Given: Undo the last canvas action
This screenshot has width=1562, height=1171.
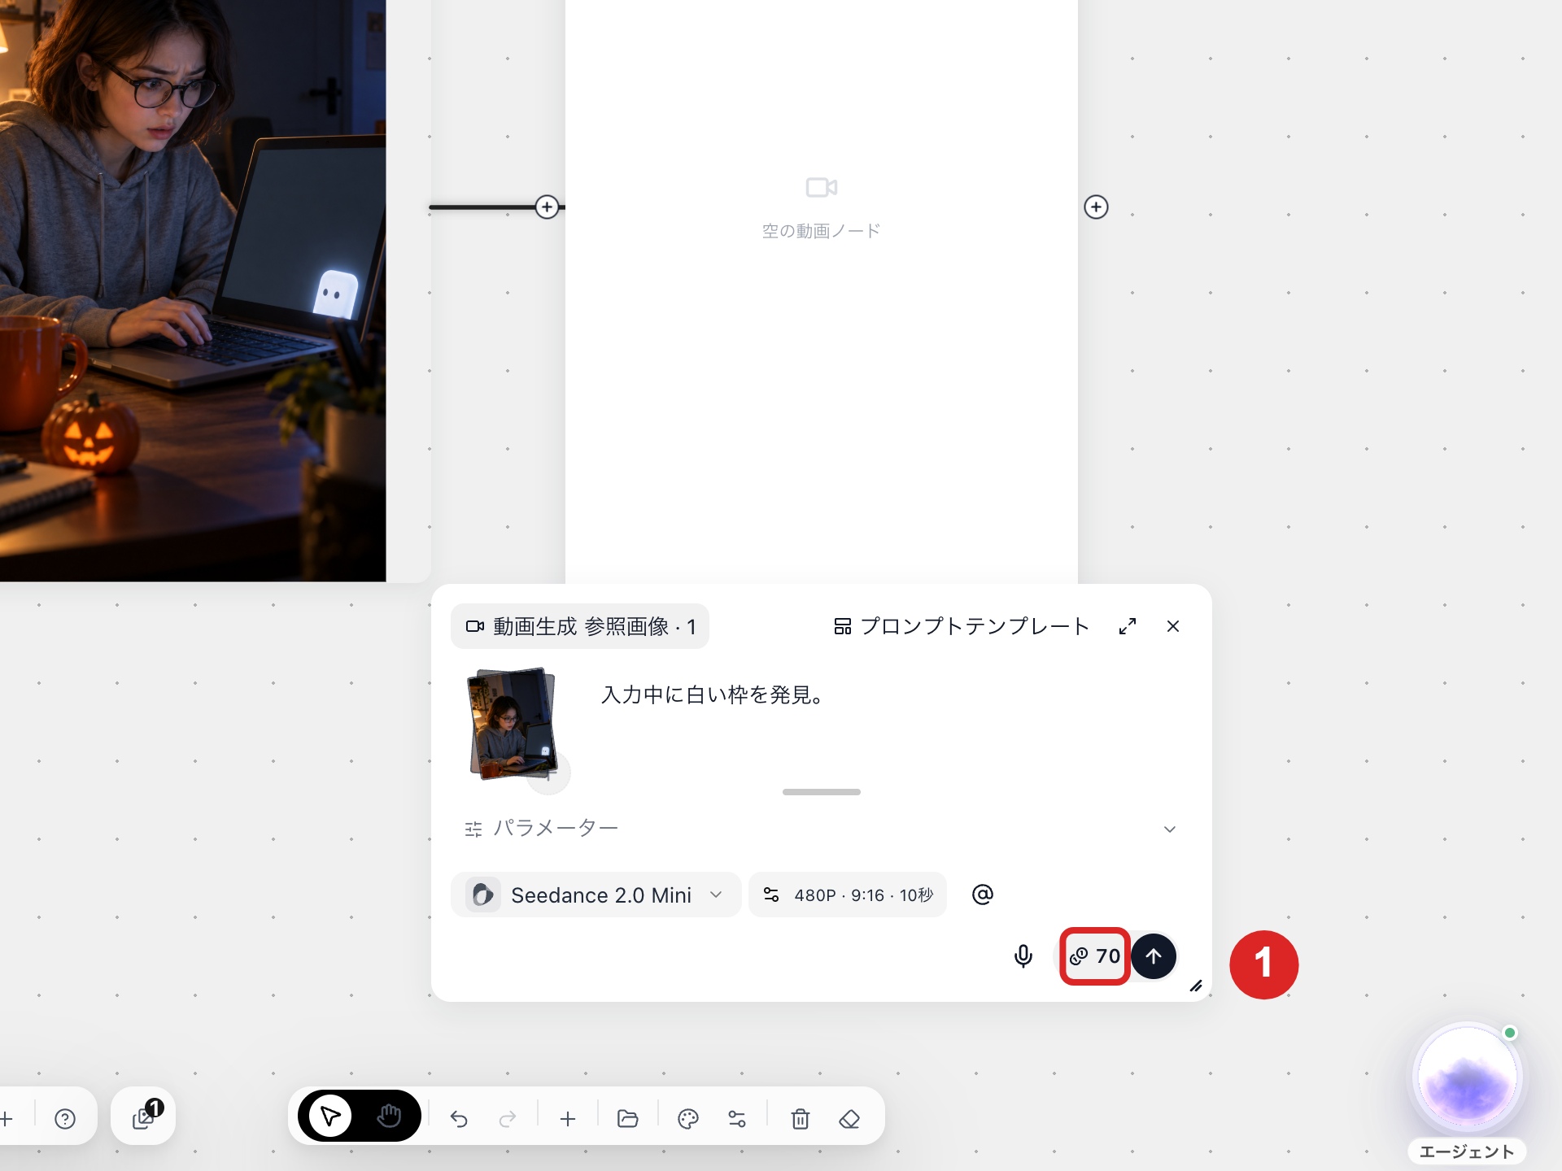Looking at the screenshot, I should 459,1119.
